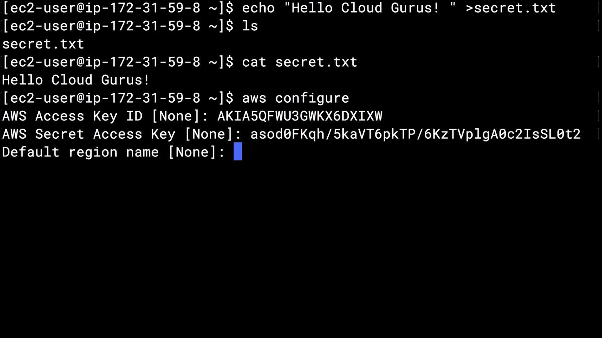This screenshot has height=338, width=602.
Task: Click the 'AWS Secret Access Key' label
Action: coord(88,134)
